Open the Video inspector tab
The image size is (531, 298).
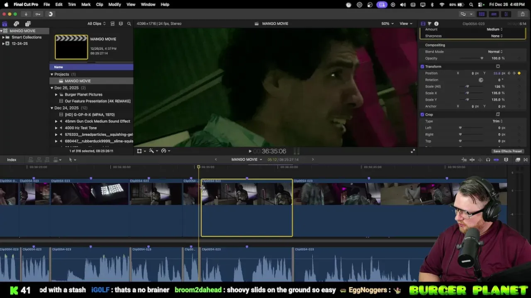423,24
